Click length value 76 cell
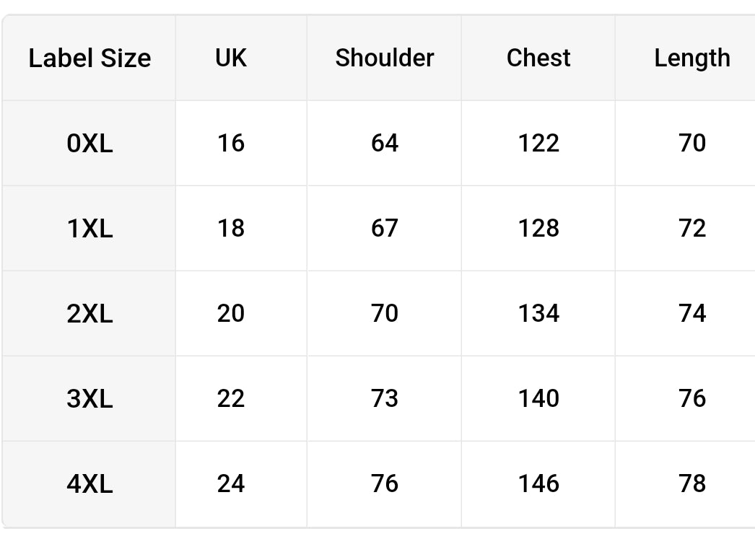The height and width of the screenshot is (539, 755). (x=691, y=399)
